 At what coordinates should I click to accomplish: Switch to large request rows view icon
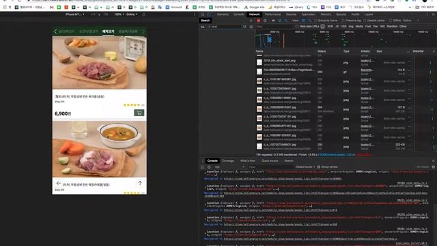click(303, 20)
